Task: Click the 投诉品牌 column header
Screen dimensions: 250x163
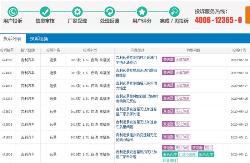Action: (x=28, y=50)
